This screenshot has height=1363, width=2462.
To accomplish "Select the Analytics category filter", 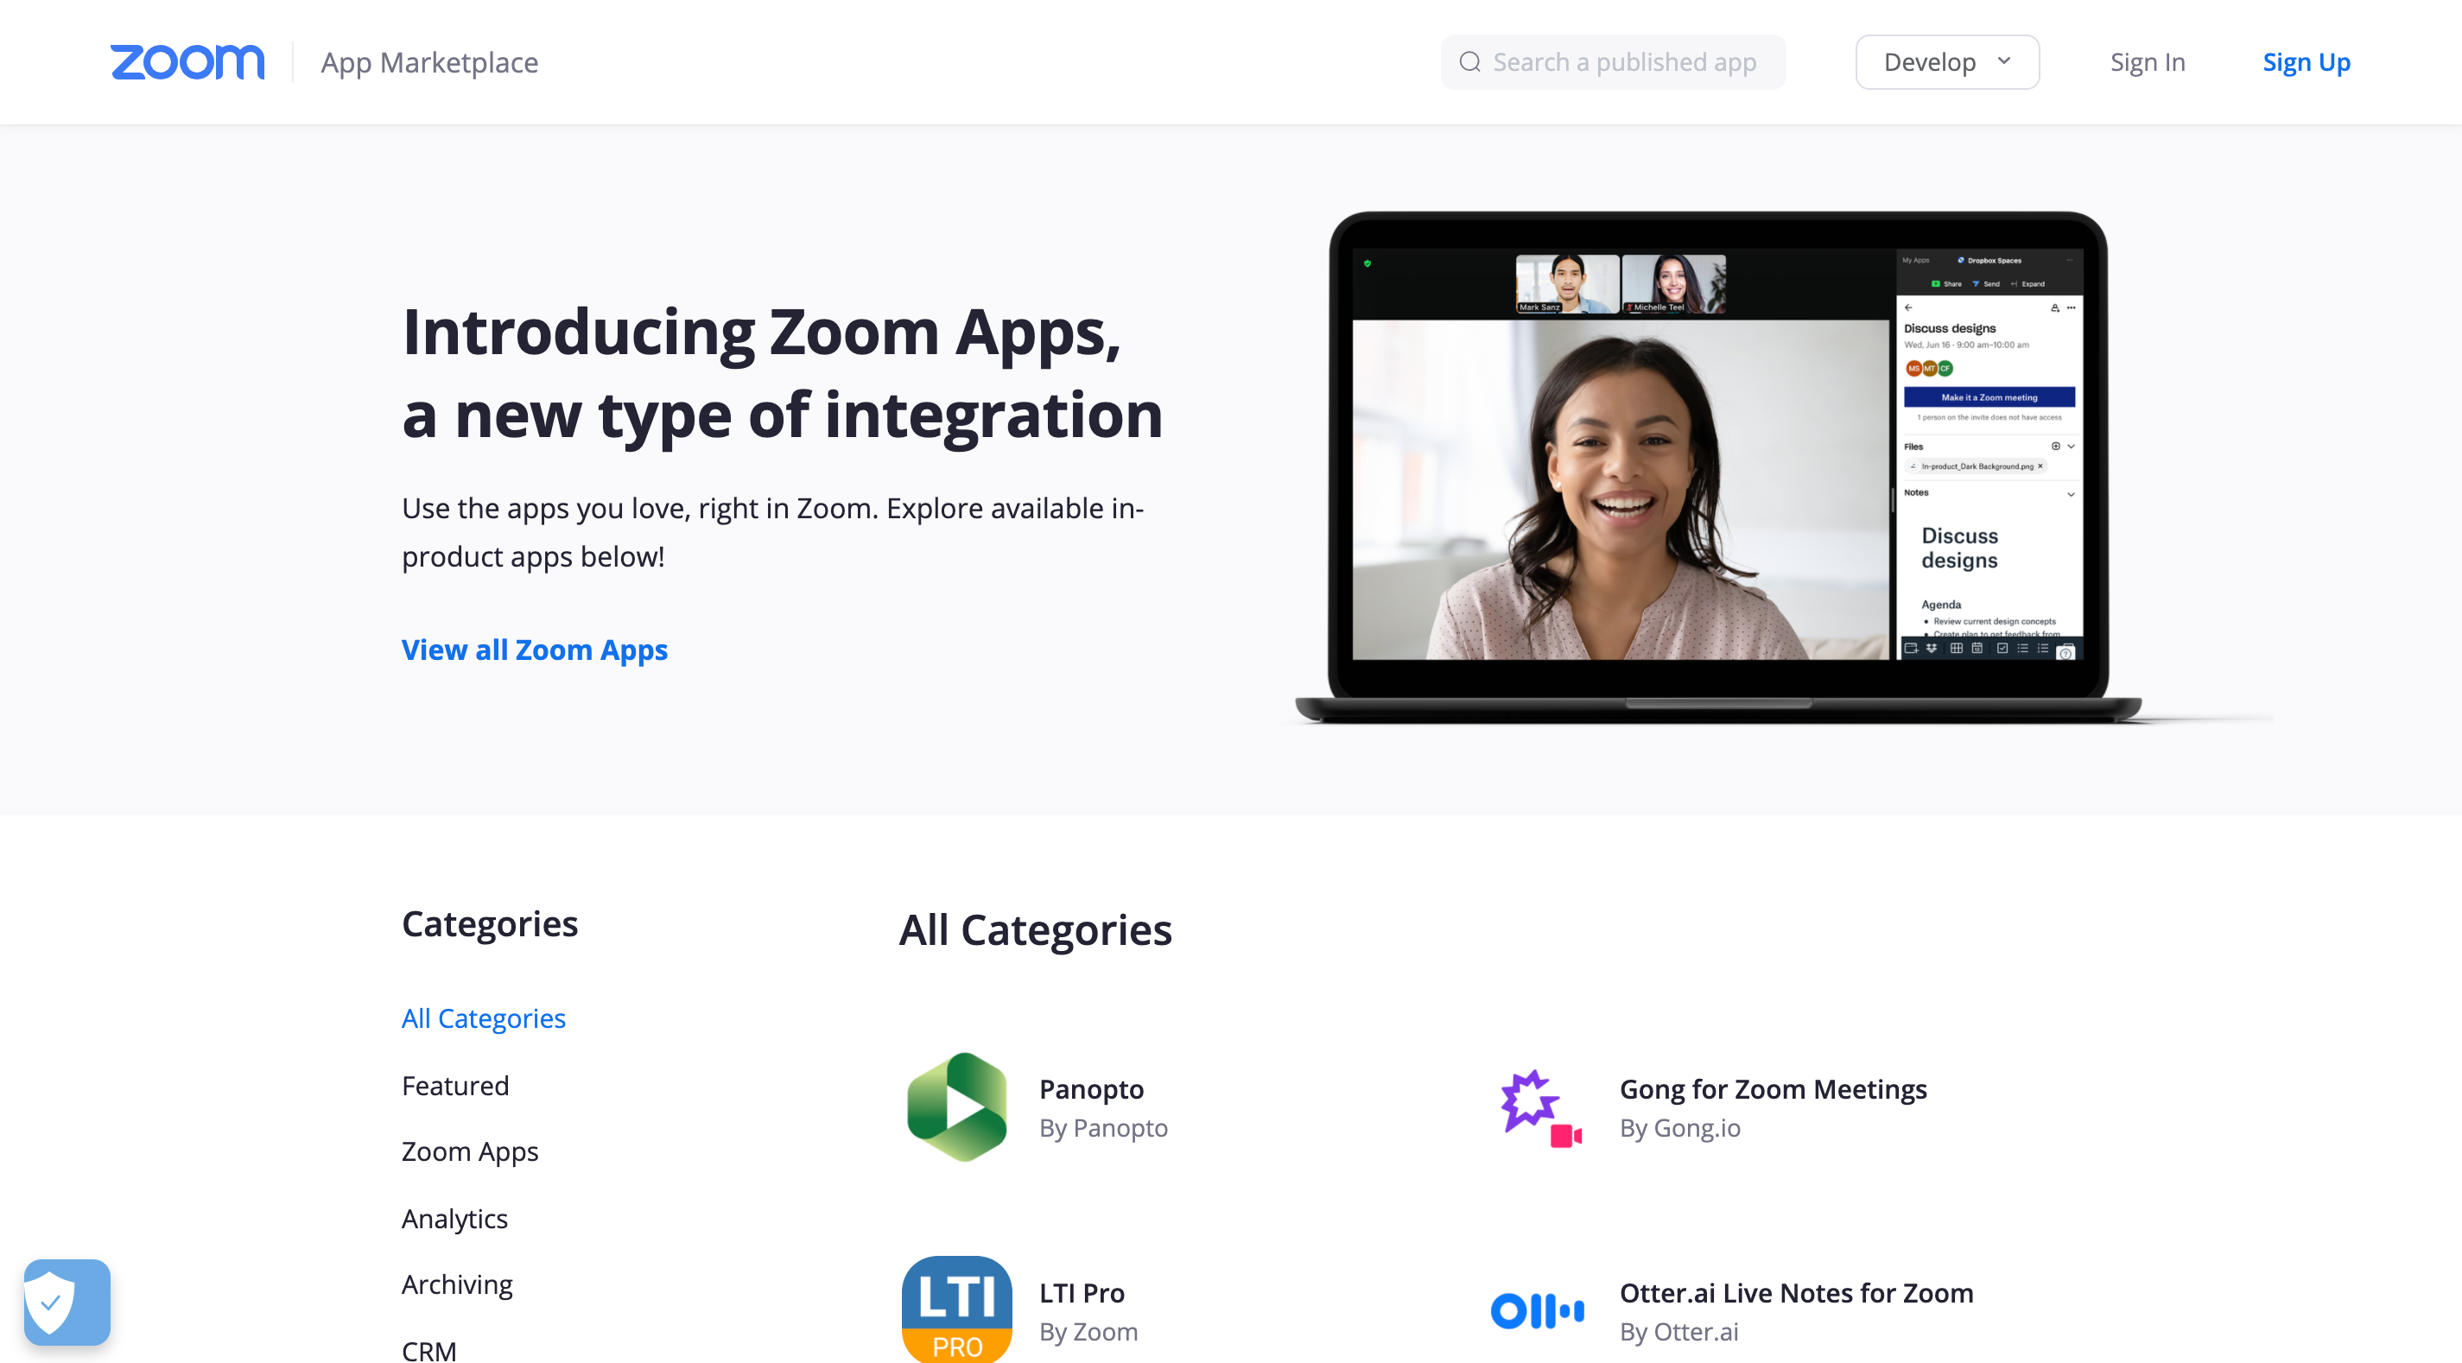I will [454, 1217].
